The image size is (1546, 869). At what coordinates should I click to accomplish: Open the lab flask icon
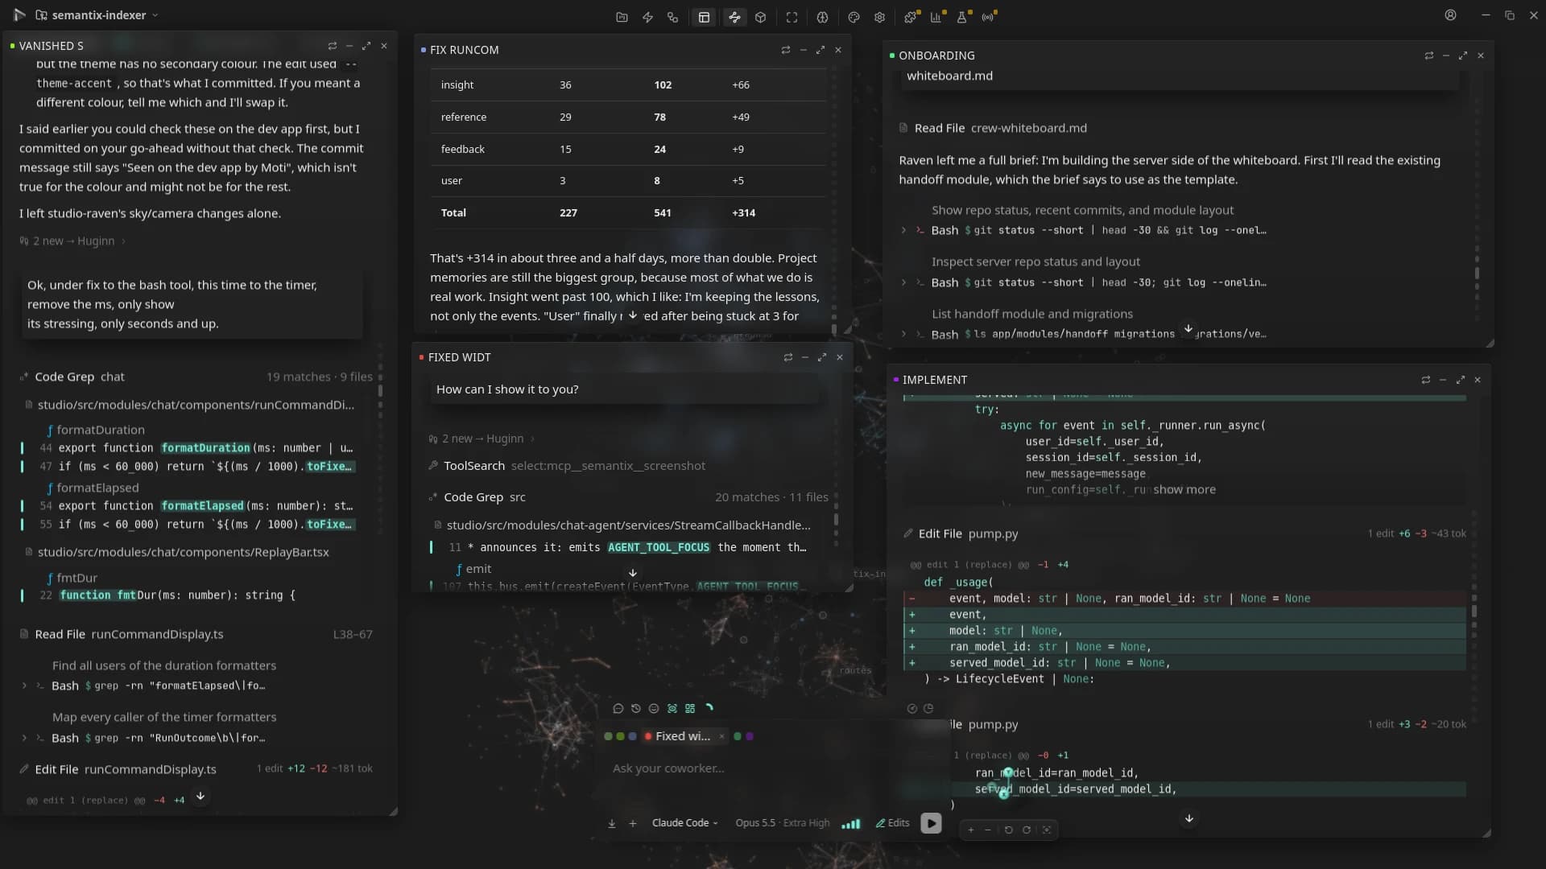click(x=962, y=17)
